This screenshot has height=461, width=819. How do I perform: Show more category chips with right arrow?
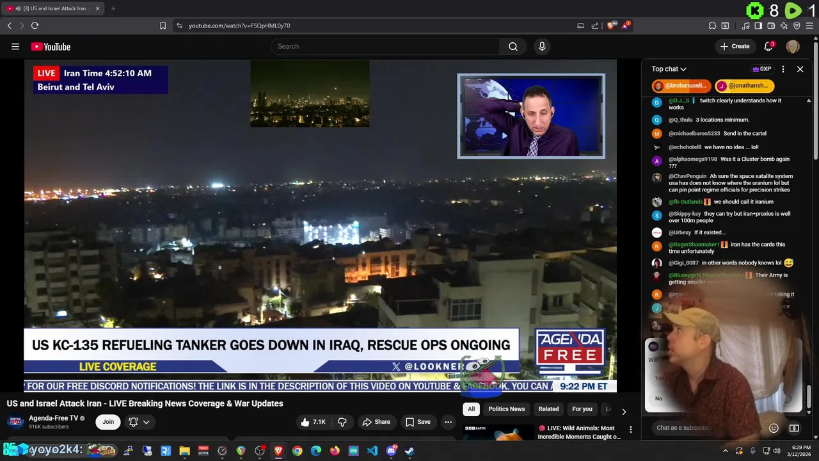point(624,411)
